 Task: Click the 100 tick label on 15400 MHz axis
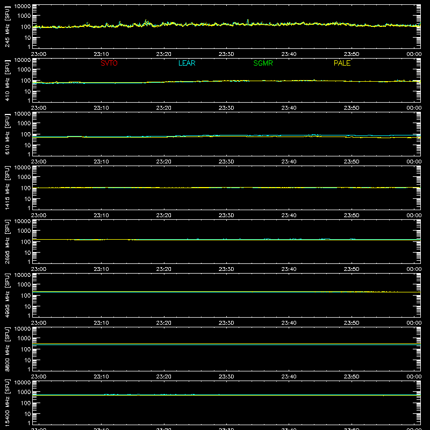tap(26, 403)
